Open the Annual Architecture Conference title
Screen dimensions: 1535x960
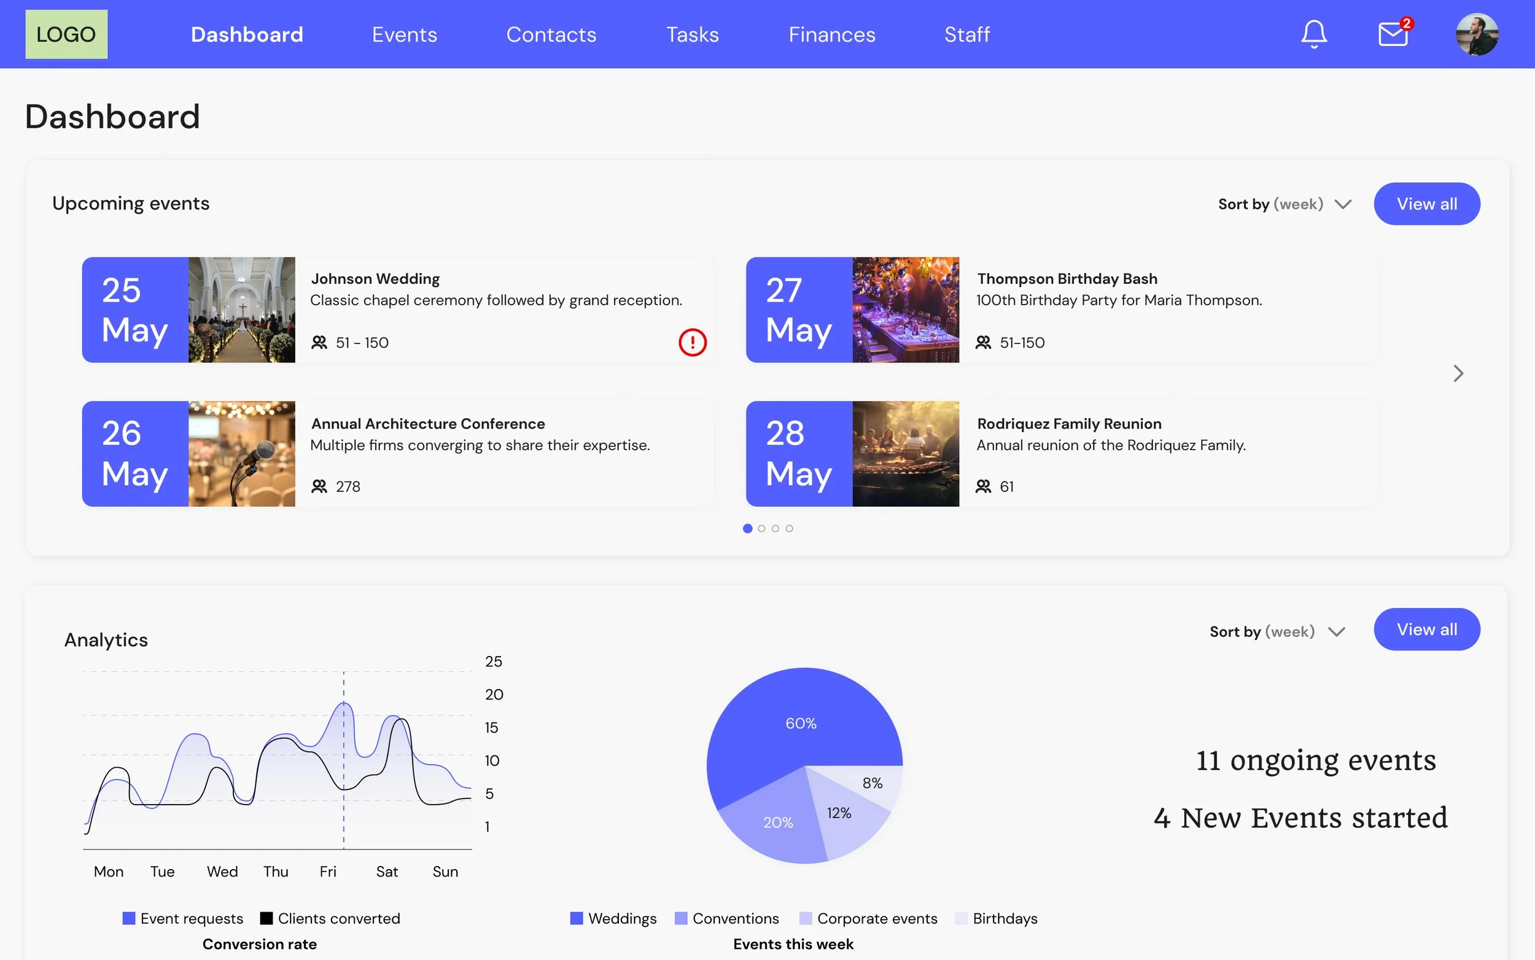[428, 423]
